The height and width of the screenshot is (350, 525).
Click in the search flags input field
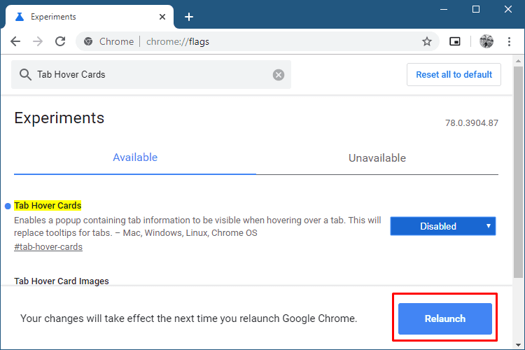tap(151, 74)
